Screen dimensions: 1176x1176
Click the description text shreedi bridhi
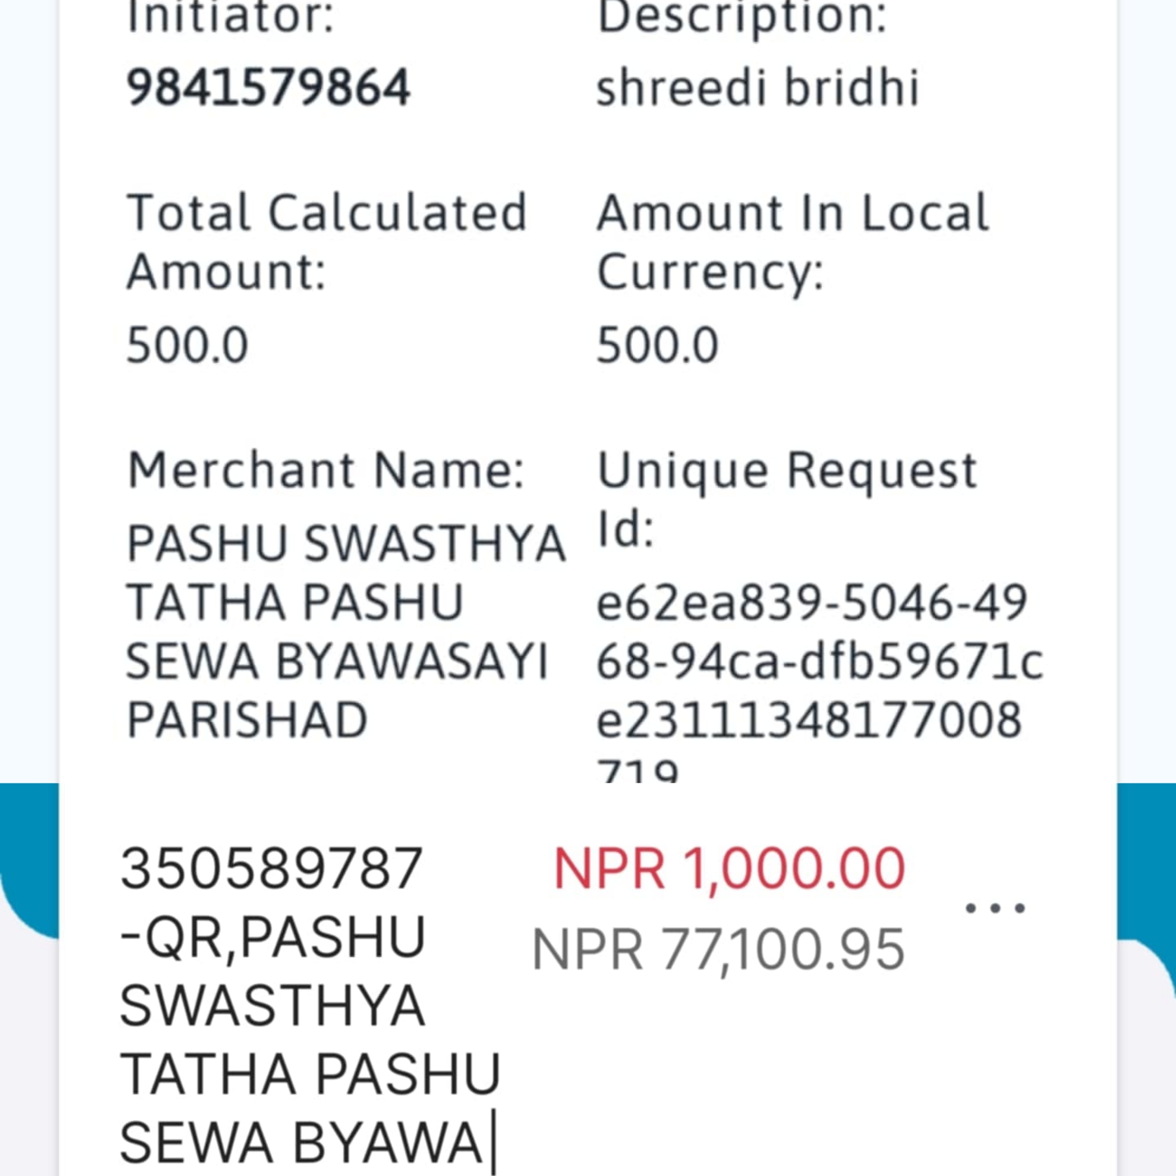[757, 88]
